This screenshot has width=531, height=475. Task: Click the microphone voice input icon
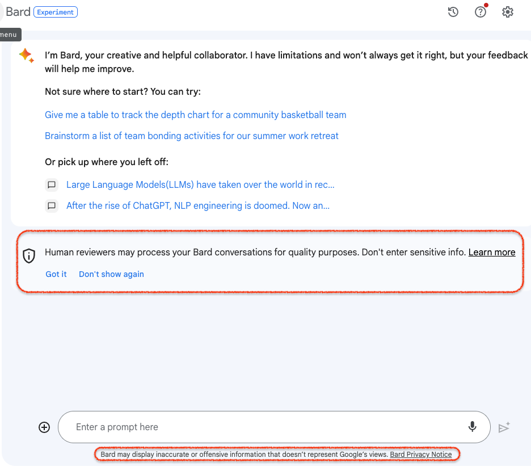click(472, 427)
